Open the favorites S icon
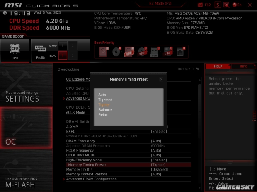The width and height of the screenshot is (257, 192). click(218, 5)
